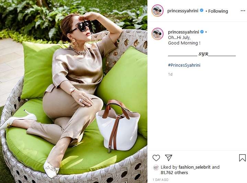The height and width of the screenshot is (183, 247).
Task: Like the post with heart icon
Action: 156,158
